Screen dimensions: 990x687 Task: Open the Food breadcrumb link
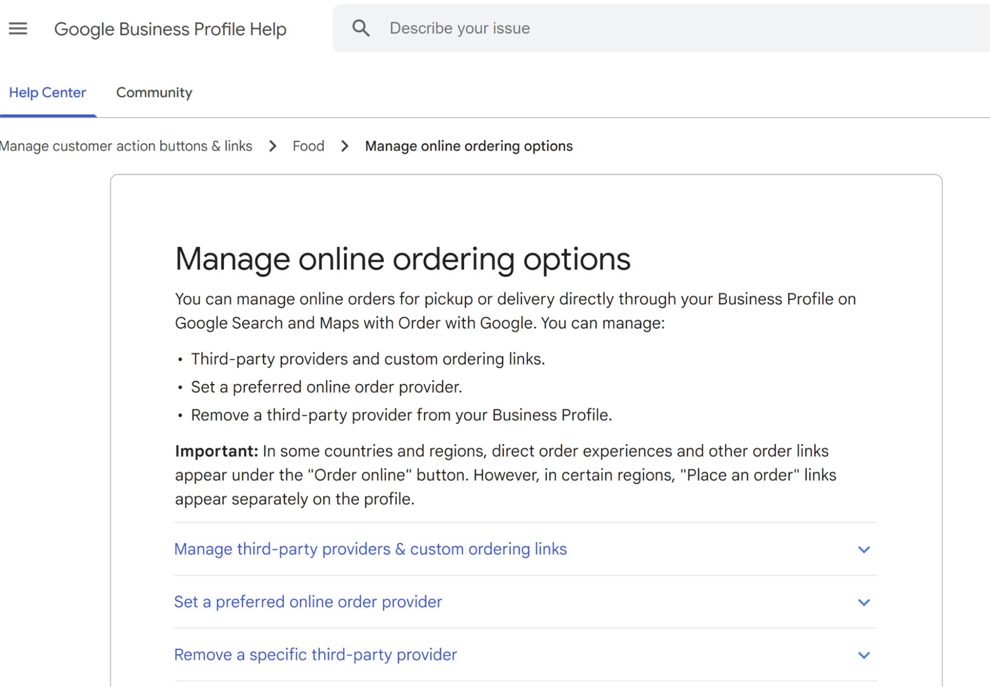[308, 146]
